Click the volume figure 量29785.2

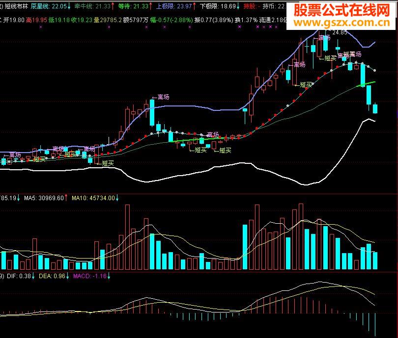click(108, 20)
